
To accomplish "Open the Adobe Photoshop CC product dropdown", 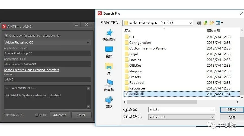I will (x=47, y=42).
